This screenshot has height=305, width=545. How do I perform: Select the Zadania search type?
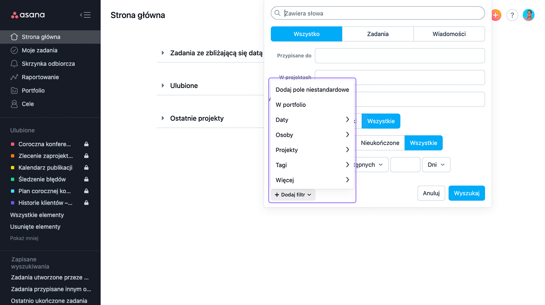coord(378,34)
